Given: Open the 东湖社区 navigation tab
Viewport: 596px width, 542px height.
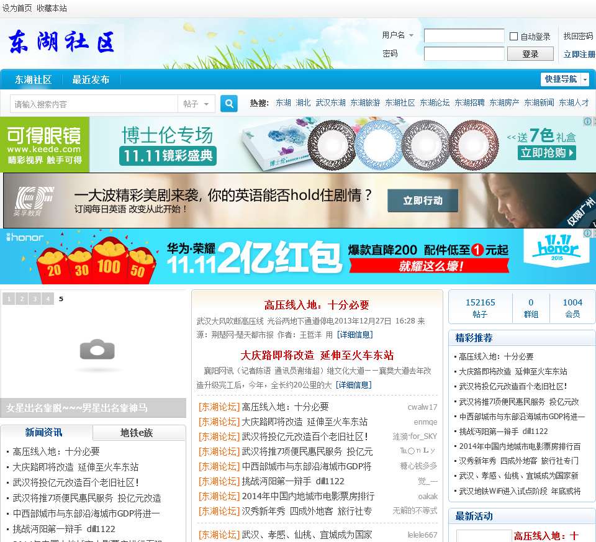Looking at the screenshot, I should click(x=33, y=79).
